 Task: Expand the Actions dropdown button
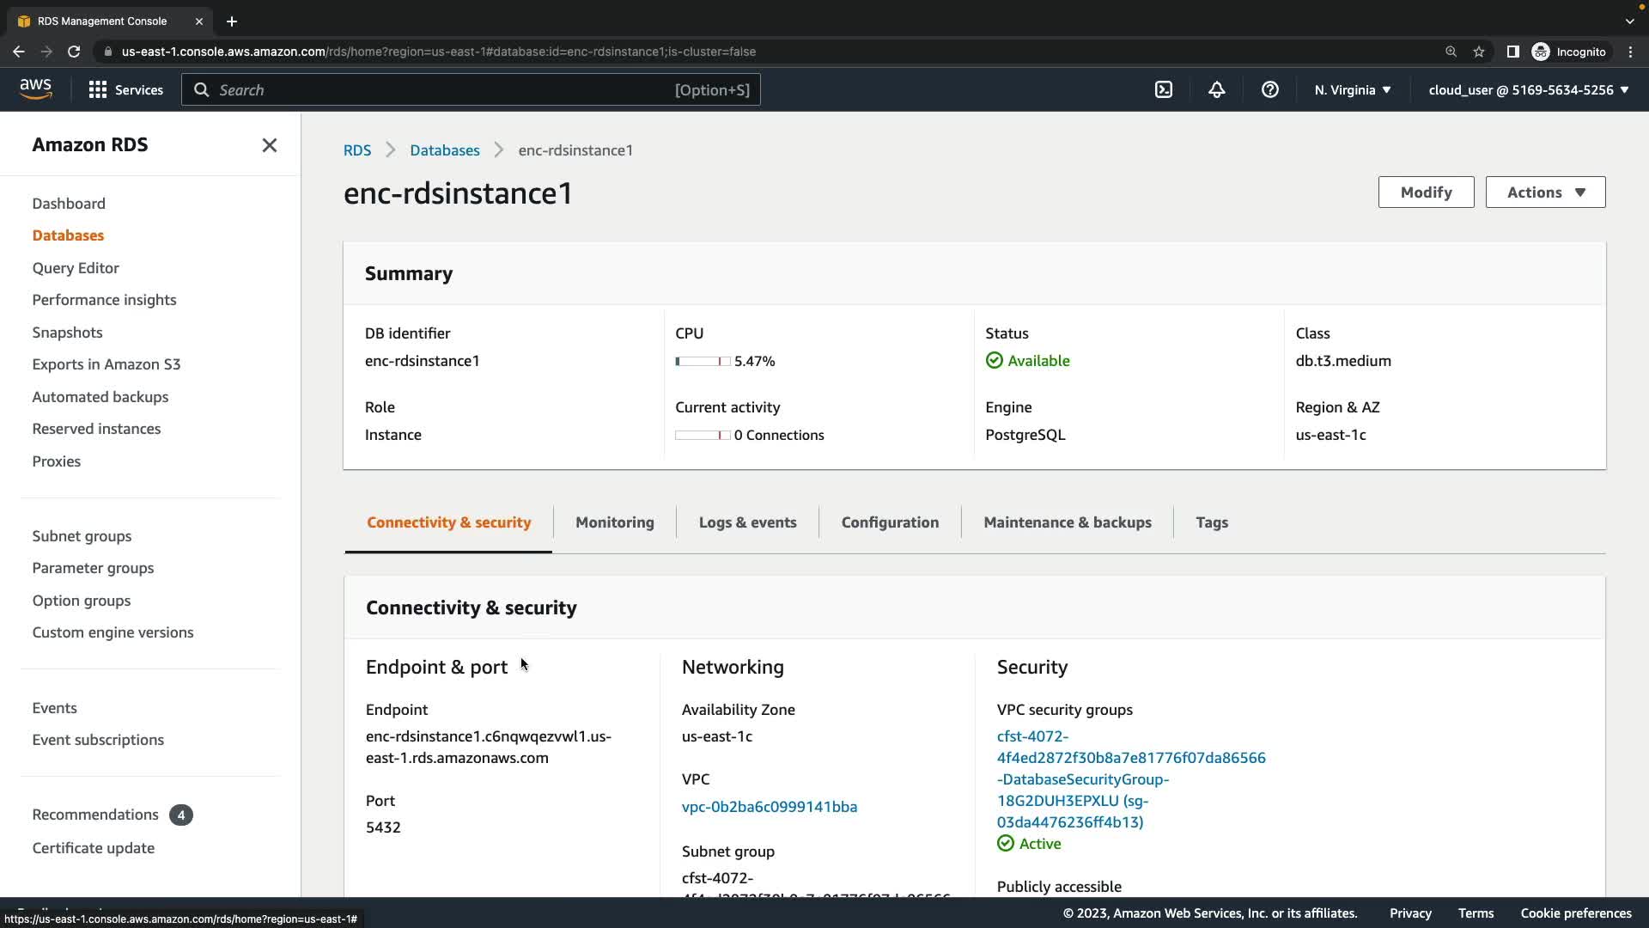[1545, 192]
